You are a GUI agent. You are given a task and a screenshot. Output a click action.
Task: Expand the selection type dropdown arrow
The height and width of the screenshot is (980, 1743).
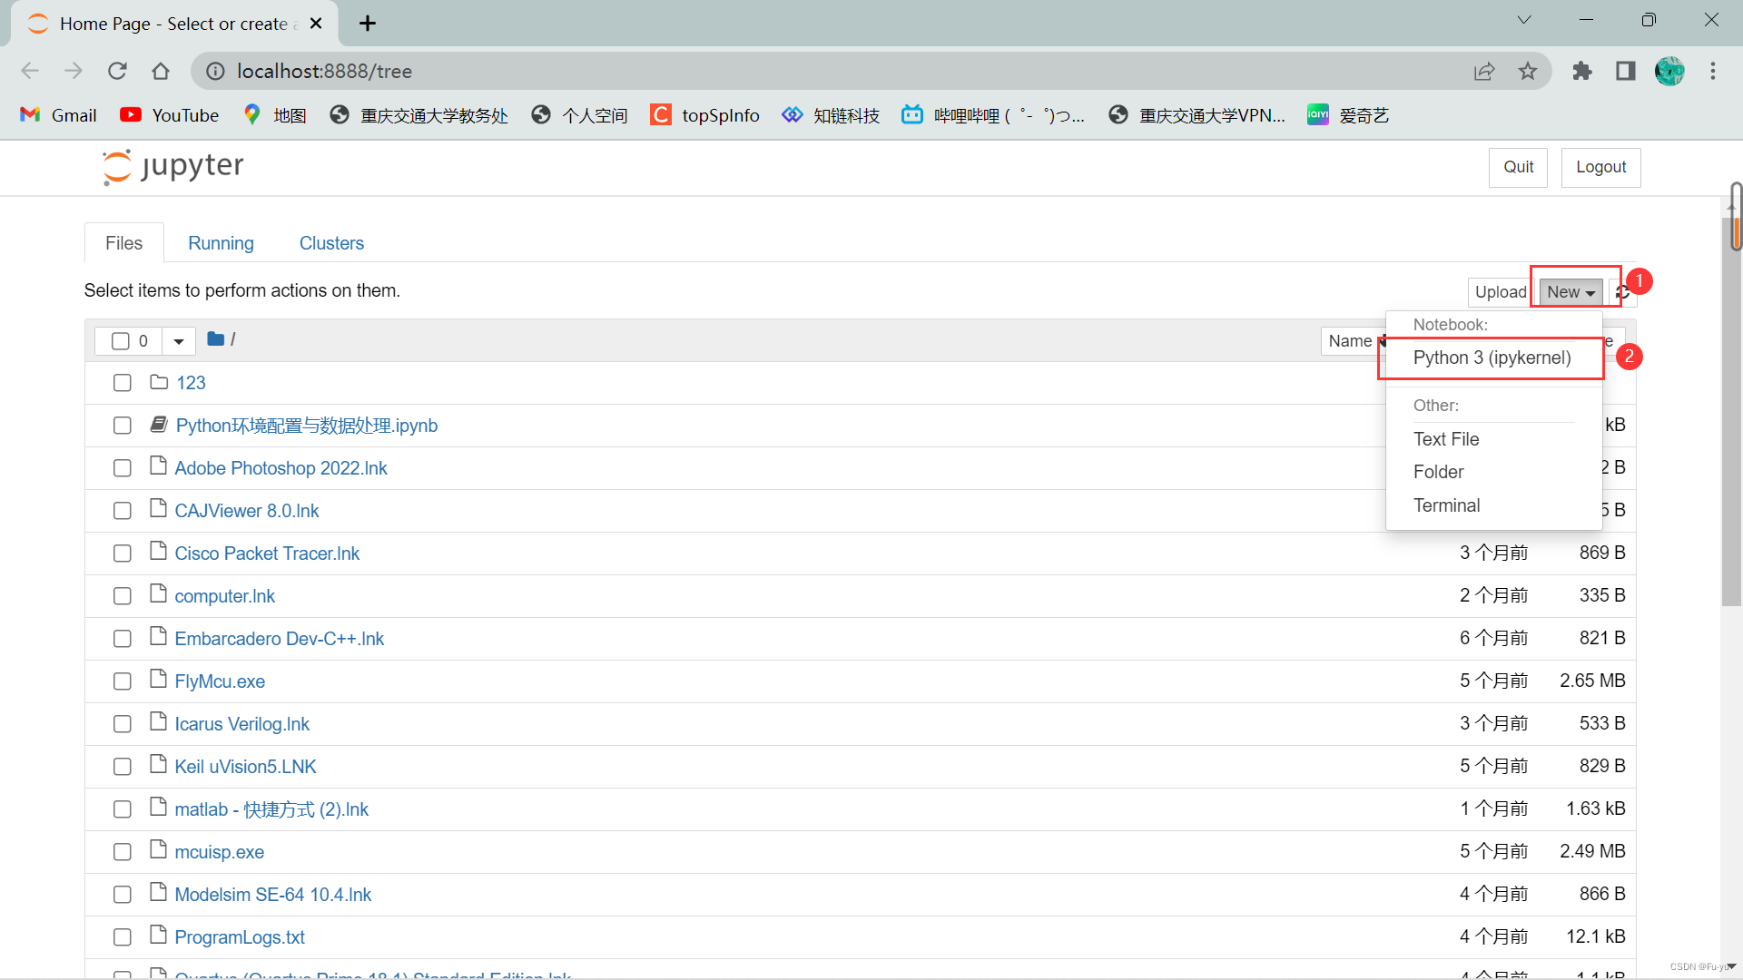pyautogui.click(x=179, y=341)
